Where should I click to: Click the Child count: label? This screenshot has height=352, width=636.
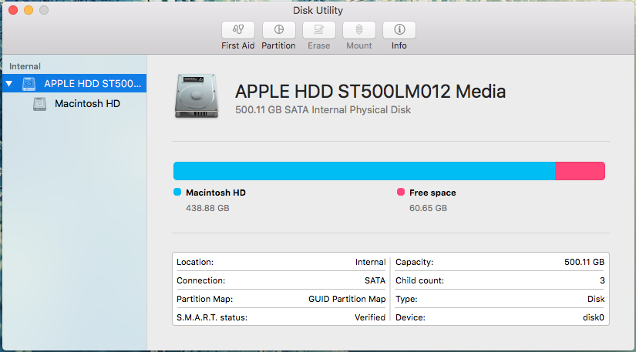coord(420,280)
